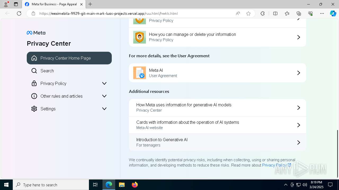Open the volume control in tray
Viewport: 339px width, 190px height.
305,185
